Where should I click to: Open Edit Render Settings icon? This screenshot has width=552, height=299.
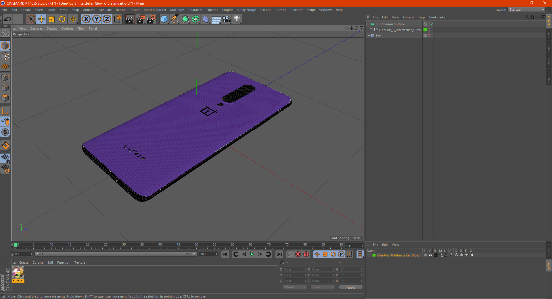tap(151, 19)
